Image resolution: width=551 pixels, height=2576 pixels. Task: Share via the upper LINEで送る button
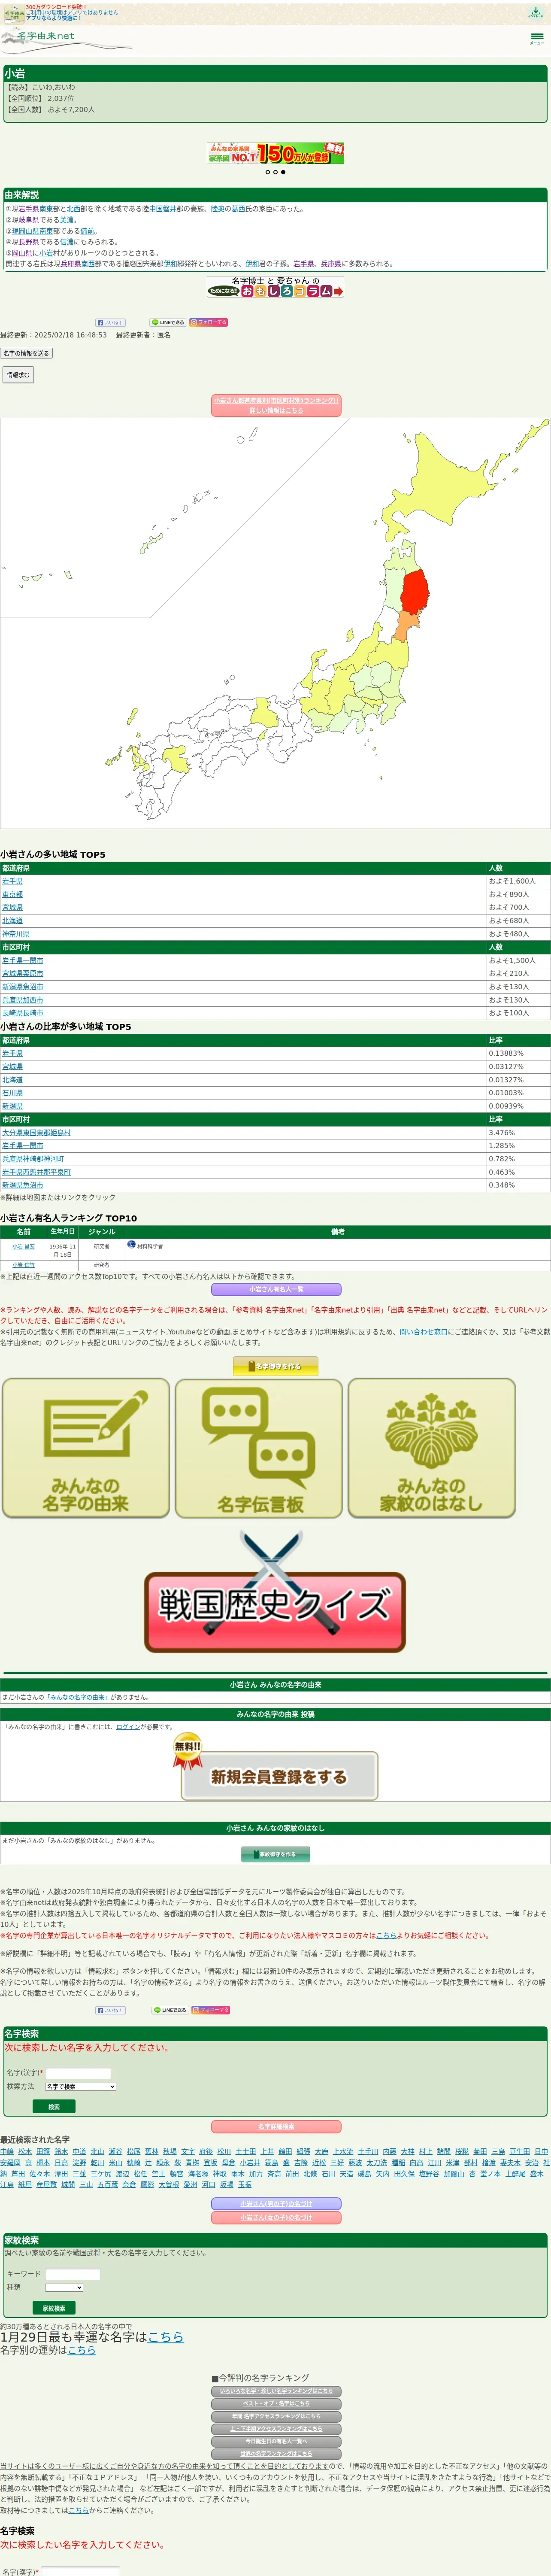[x=168, y=322]
